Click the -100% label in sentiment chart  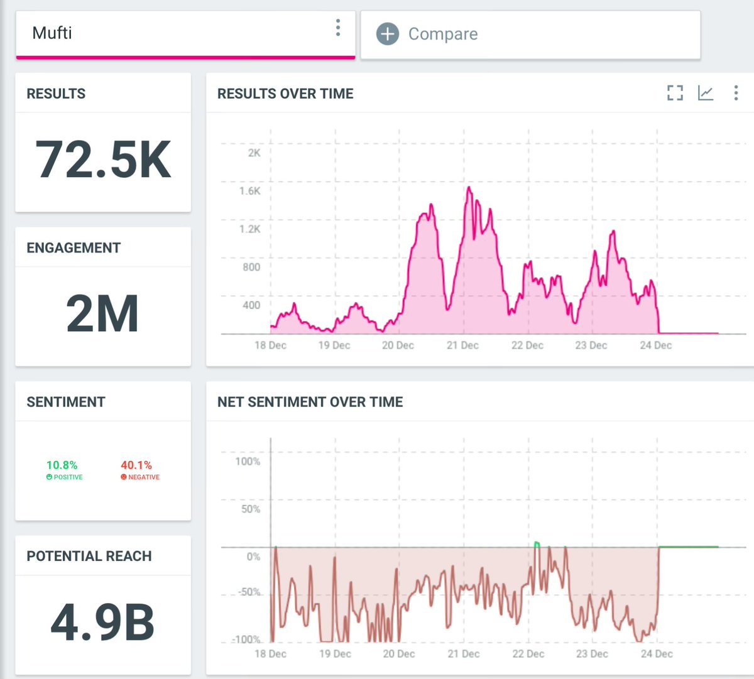[246, 640]
